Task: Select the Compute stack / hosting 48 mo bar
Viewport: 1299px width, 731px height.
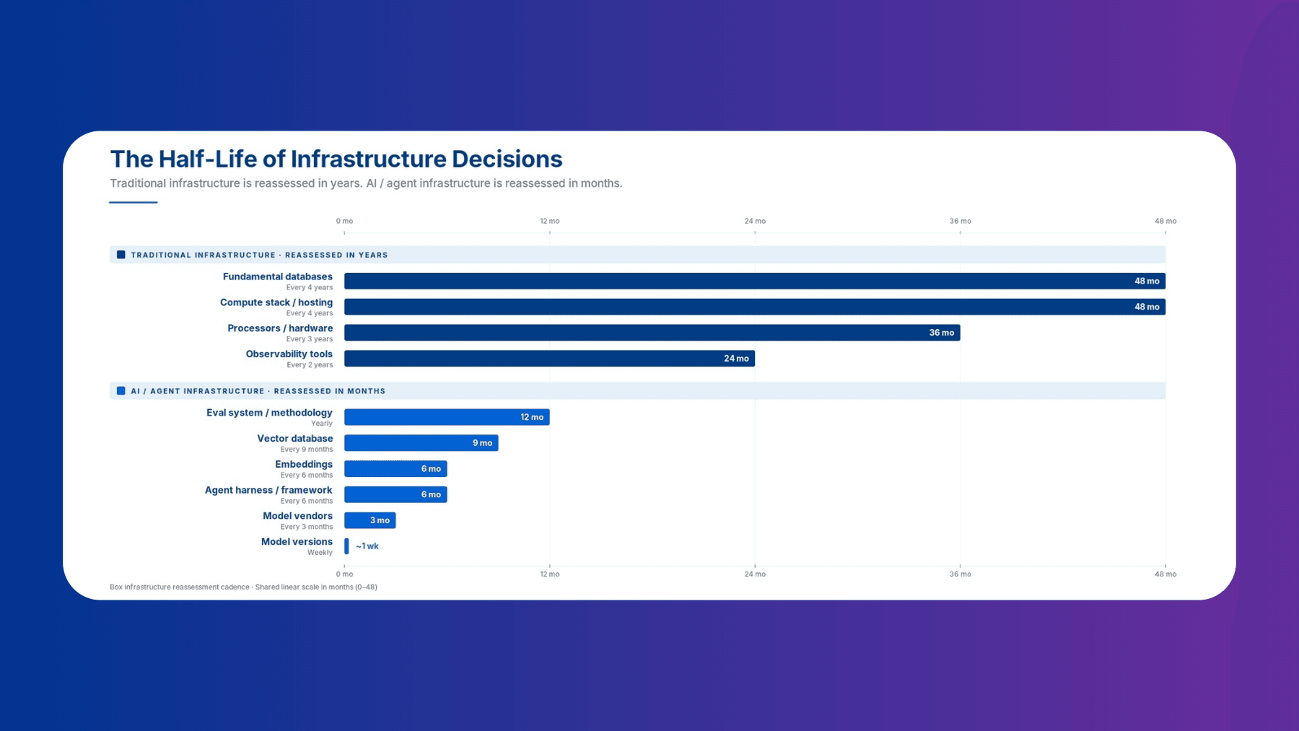Action: click(x=755, y=307)
